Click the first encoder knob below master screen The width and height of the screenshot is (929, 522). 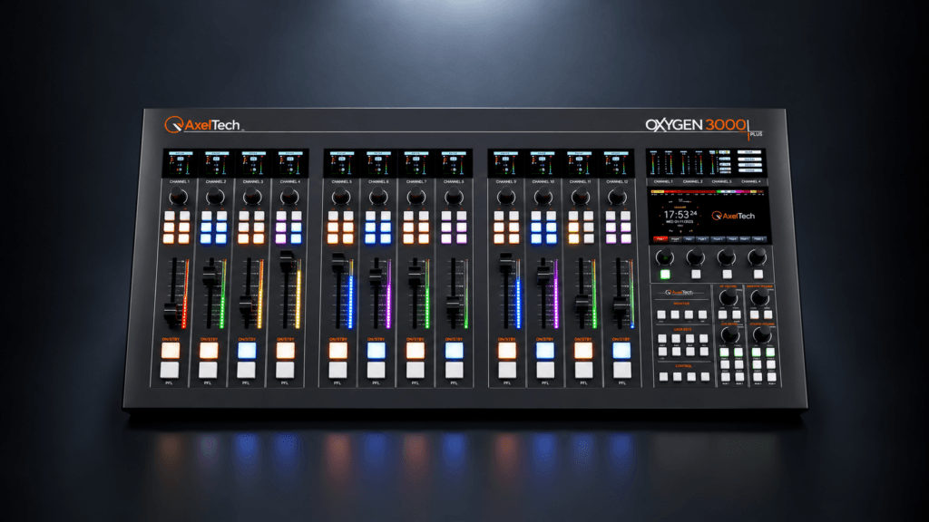[665, 256]
